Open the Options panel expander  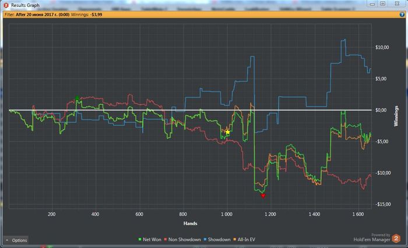tap(16, 240)
